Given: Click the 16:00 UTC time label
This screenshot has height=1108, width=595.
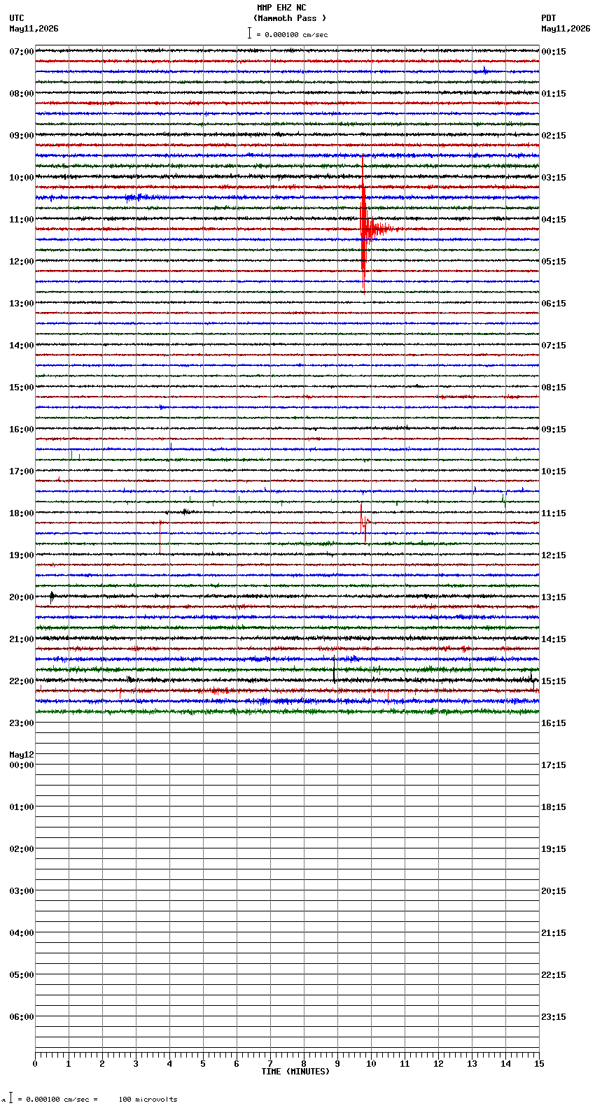Looking at the screenshot, I should click(22, 429).
